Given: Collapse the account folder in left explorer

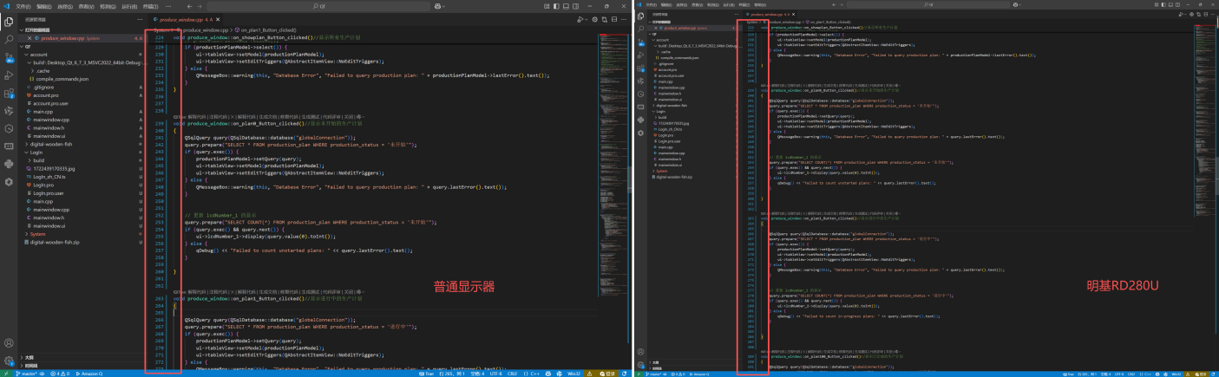Looking at the screenshot, I should 39,54.
